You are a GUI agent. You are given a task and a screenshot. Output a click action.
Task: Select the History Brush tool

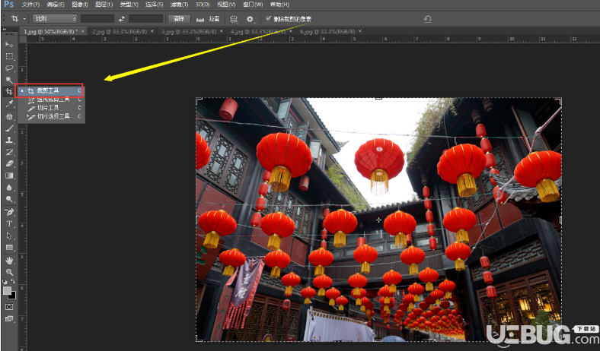pos(9,152)
